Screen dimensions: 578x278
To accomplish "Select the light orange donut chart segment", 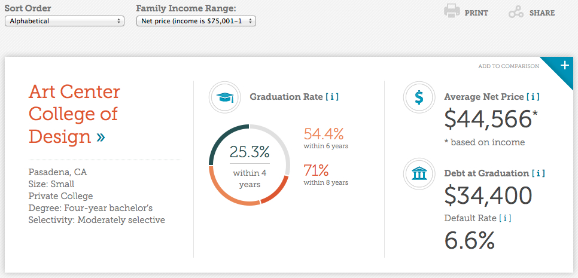I will [229, 191].
